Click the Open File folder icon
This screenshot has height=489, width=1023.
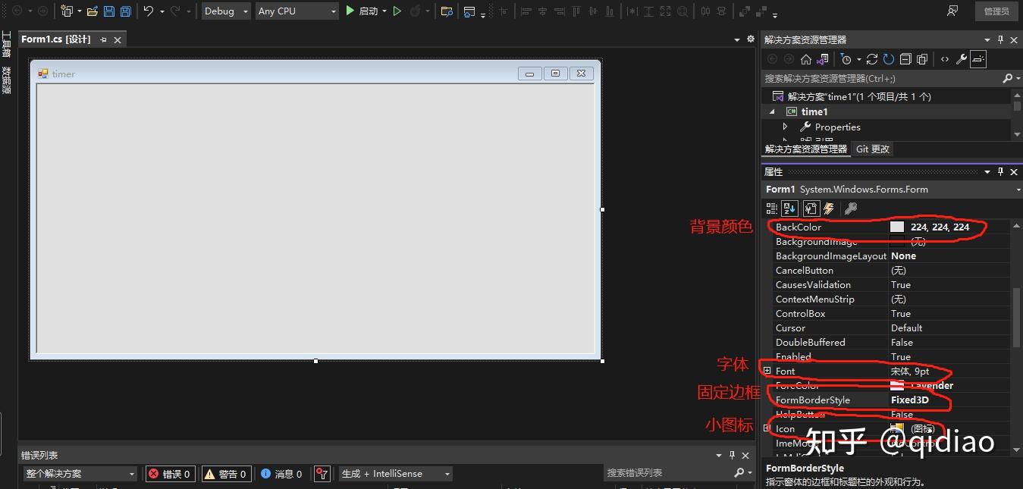click(92, 11)
